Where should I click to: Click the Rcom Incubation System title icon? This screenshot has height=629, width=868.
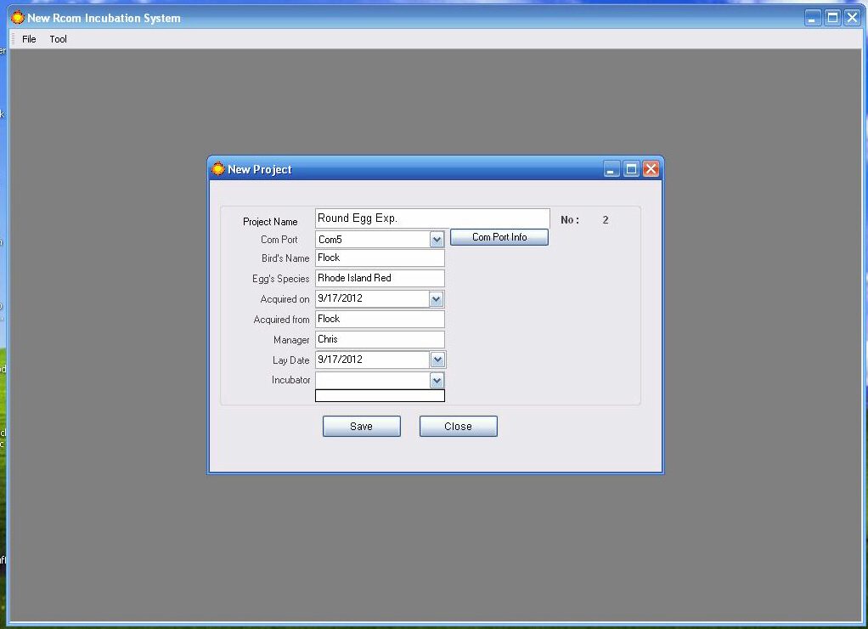tap(17, 18)
